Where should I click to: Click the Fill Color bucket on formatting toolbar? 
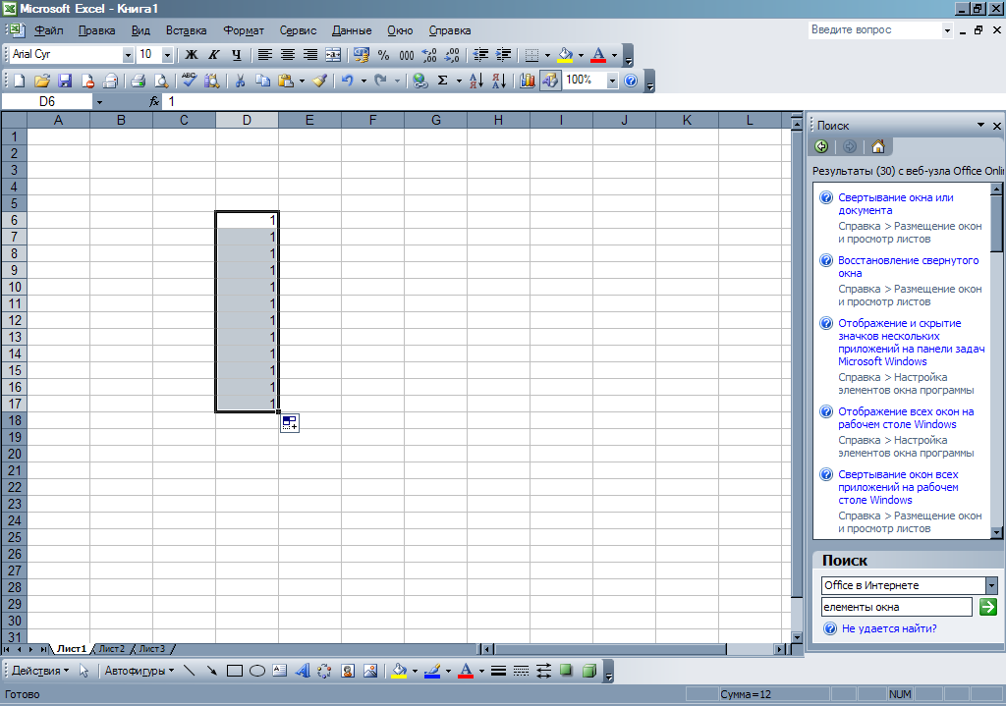(565, 55)
